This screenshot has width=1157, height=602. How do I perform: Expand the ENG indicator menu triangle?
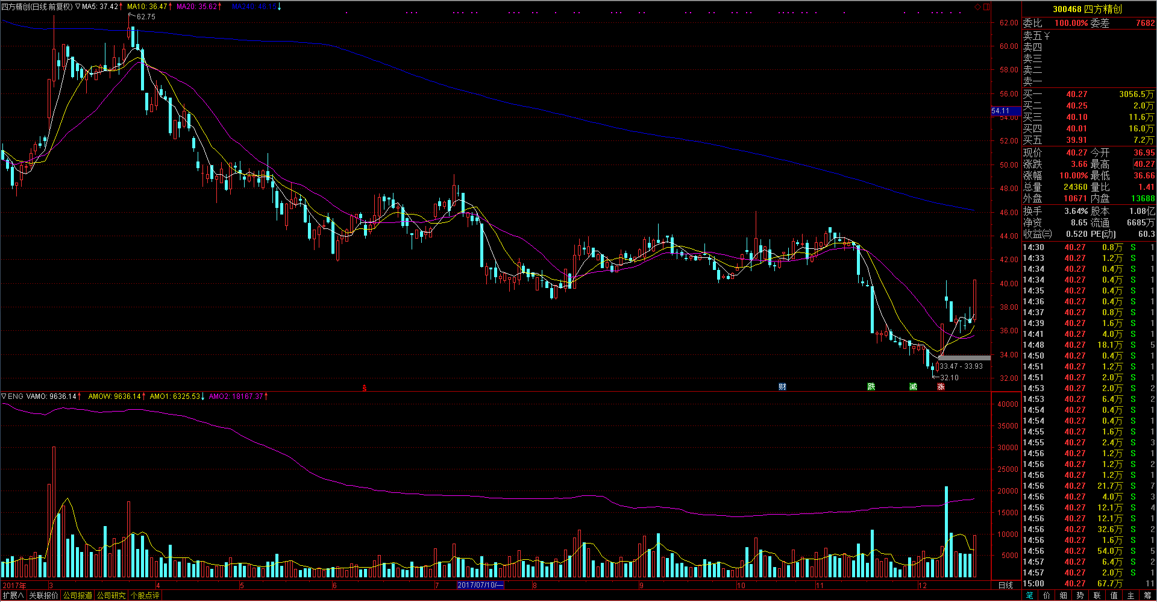[x=4, y=396]
